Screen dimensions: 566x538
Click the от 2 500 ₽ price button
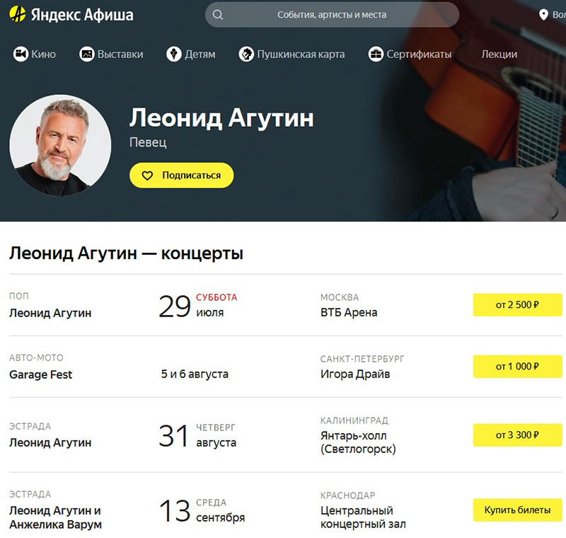[x=517, y=304]
